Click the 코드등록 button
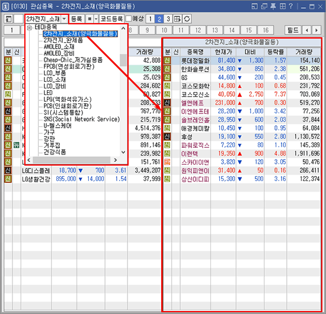The width and height of the screenshot is (326, 314). [x=111, y=19]
